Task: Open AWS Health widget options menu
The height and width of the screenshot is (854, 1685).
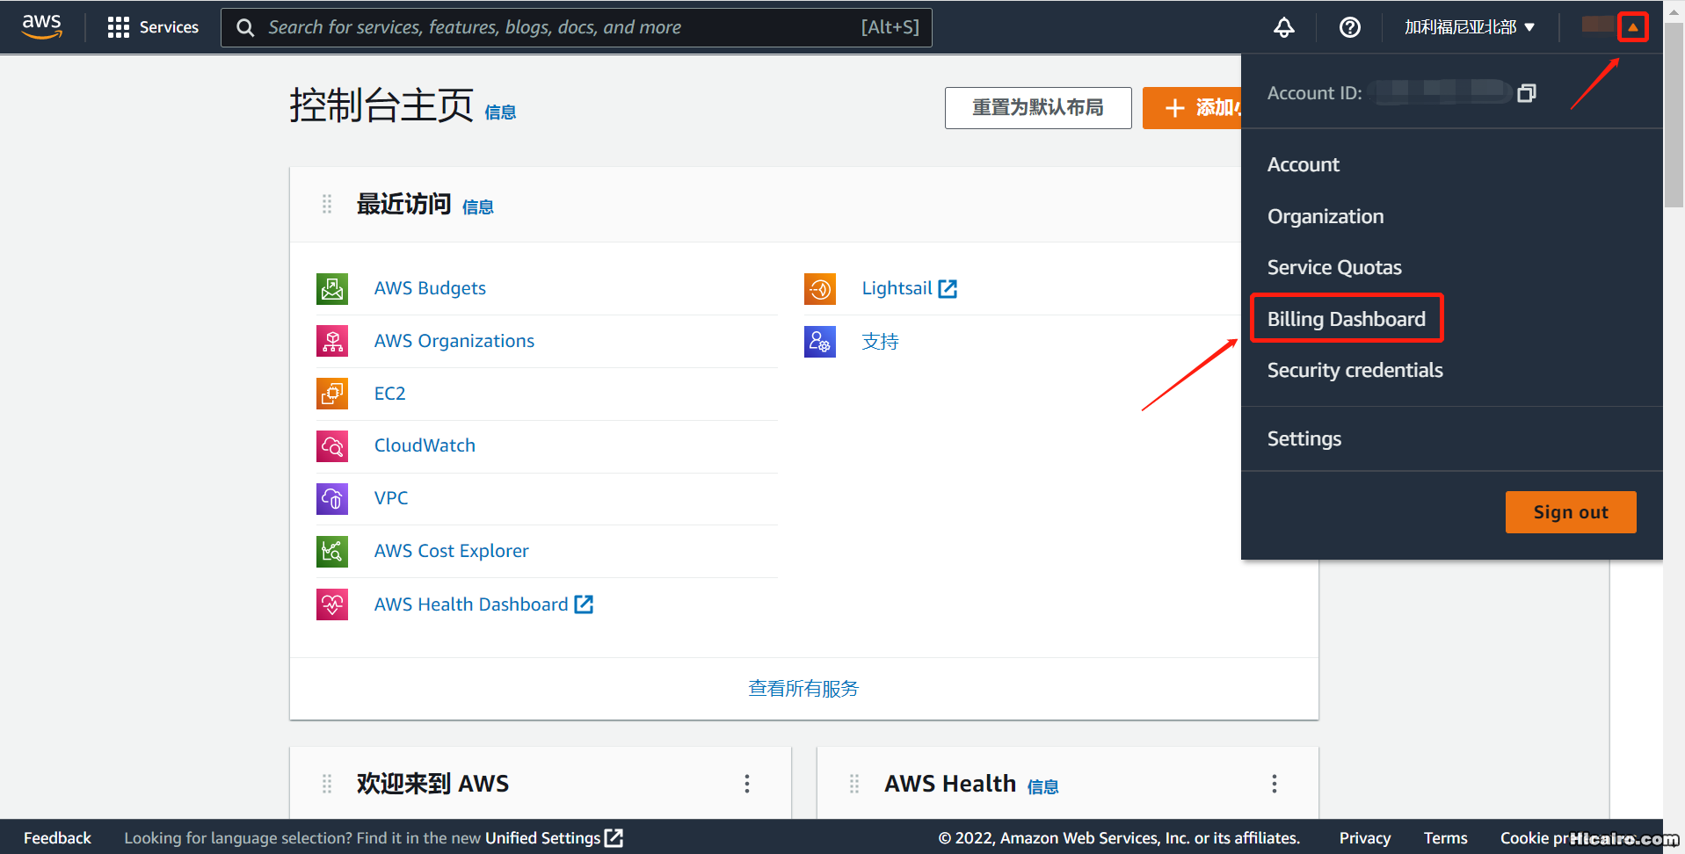Action: pos(1275,784)
